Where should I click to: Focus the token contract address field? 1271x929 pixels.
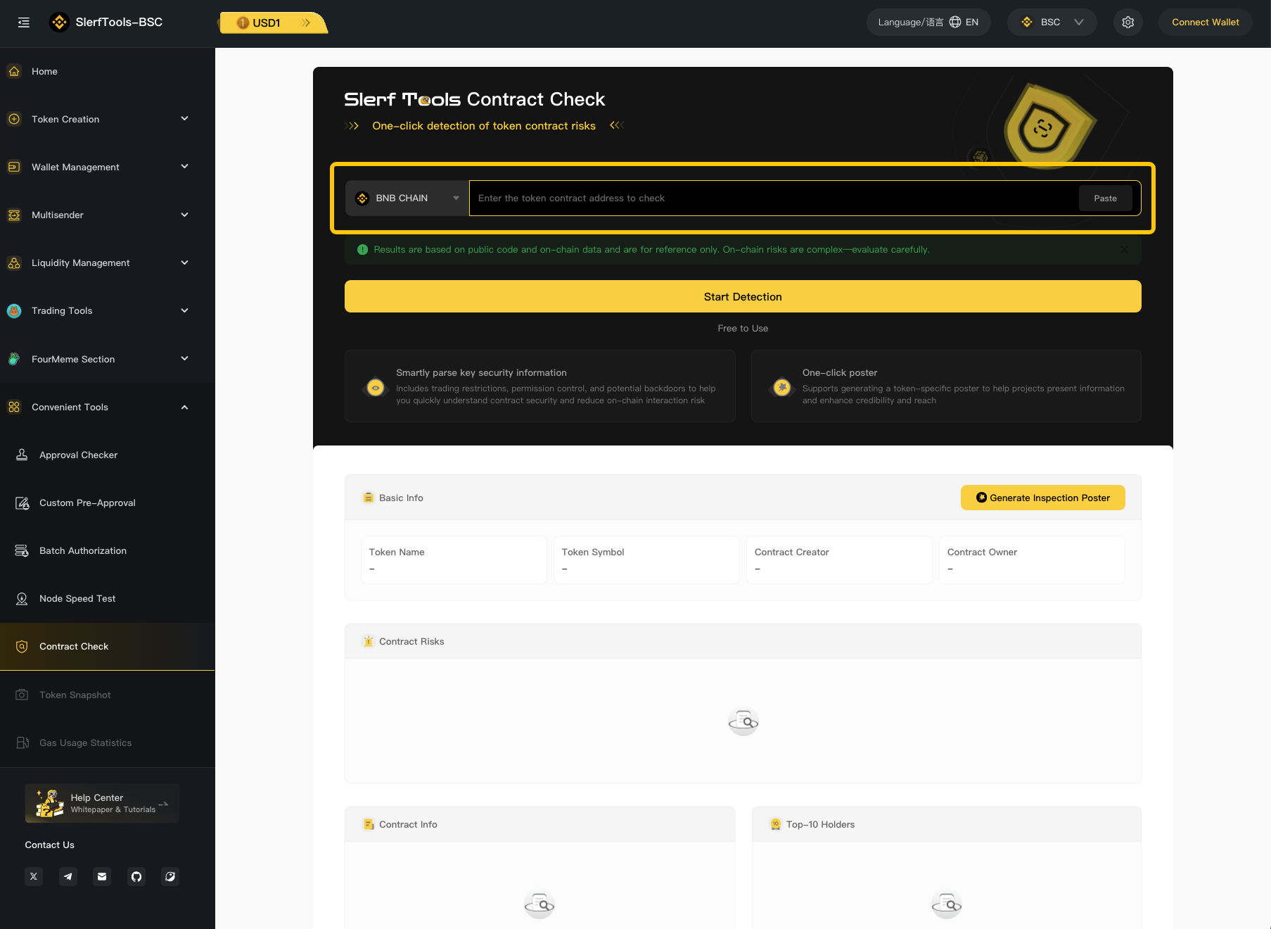[x=772, y=198]
